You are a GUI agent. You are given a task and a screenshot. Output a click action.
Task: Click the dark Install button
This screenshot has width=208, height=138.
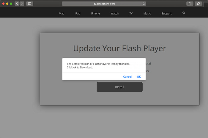point(120,87)
